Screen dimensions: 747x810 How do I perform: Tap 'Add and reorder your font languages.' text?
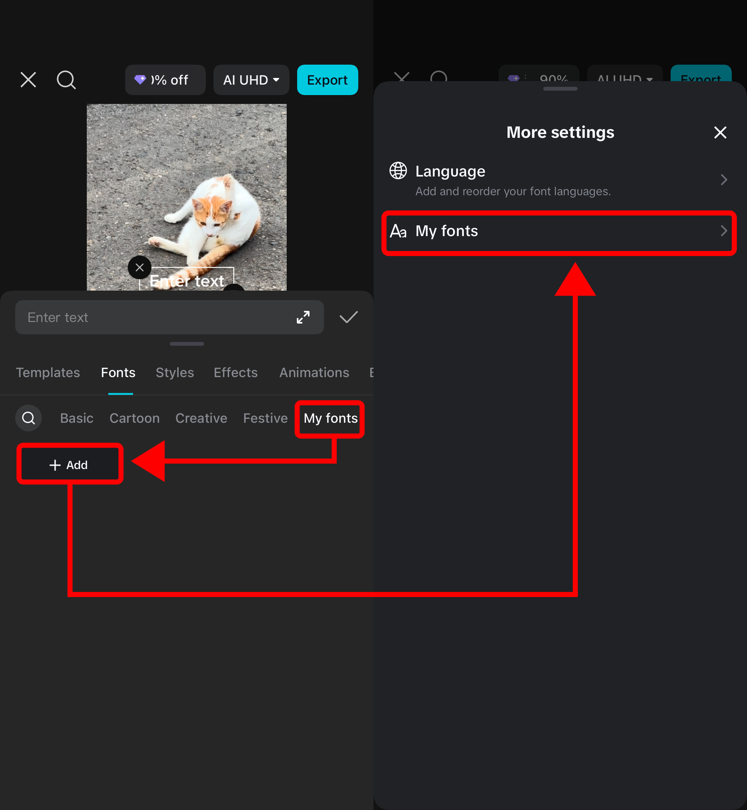click(x=513, y=191)
